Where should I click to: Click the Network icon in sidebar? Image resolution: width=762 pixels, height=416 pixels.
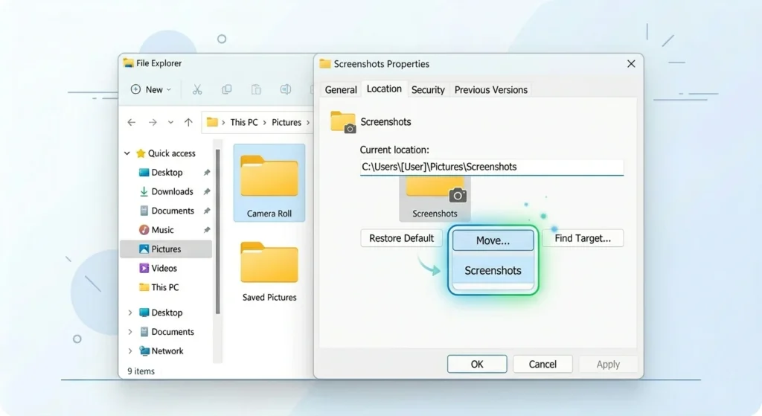(144, 351)
